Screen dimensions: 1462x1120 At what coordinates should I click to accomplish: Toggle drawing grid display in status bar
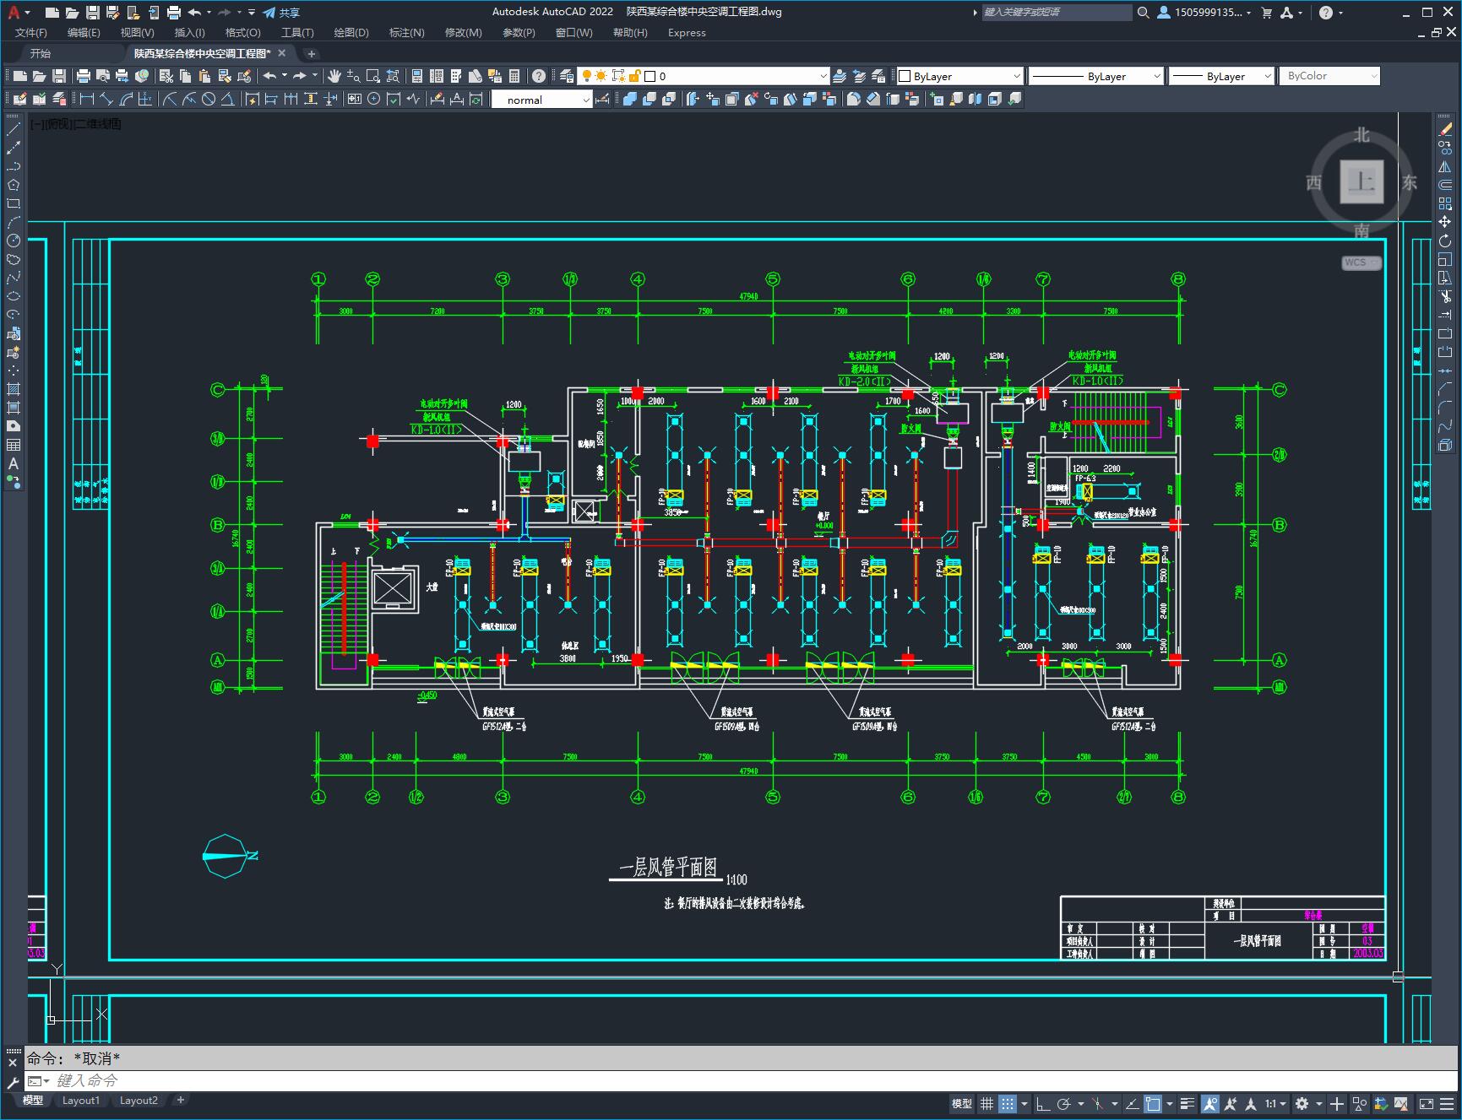click(986, 1103)
